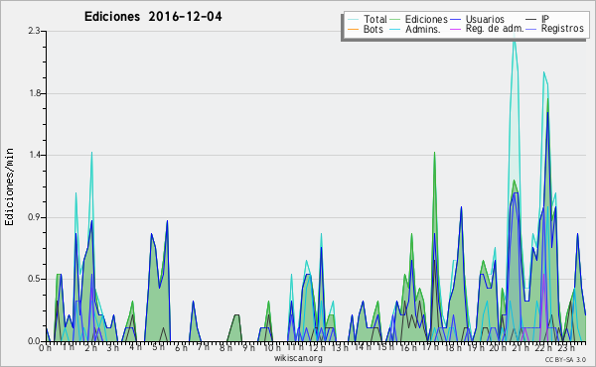Viewport: 596px width, 367px height.
Task: Click the 0 h tick on time axis
Action: 45,348
